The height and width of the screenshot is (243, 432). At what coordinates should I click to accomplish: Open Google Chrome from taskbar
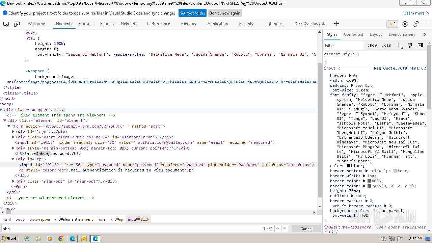tap(61, 239)
